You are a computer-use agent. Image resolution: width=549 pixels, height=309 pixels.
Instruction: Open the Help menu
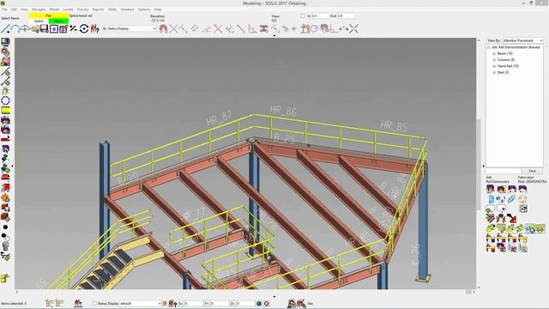158,9
